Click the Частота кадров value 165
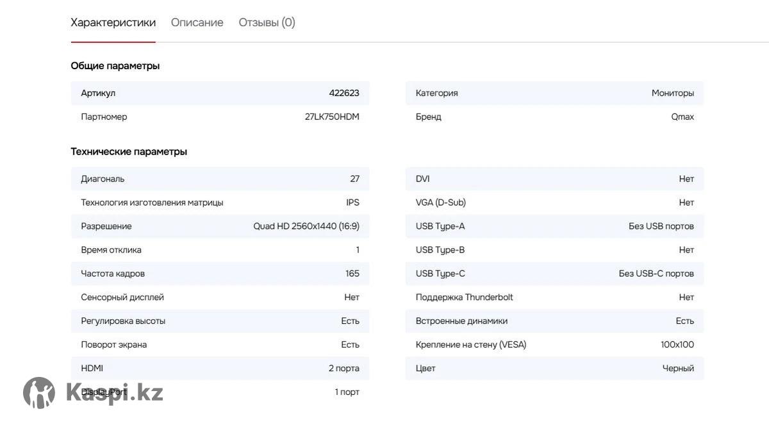Image resolution: width=769 pixels, height=434 pixels. pyautogui.click(x=352, y=274)
